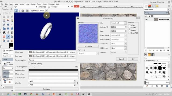The image size is (172, 96).
Task: Select the Airbrush tool in Toolbox
Action: 8,37
